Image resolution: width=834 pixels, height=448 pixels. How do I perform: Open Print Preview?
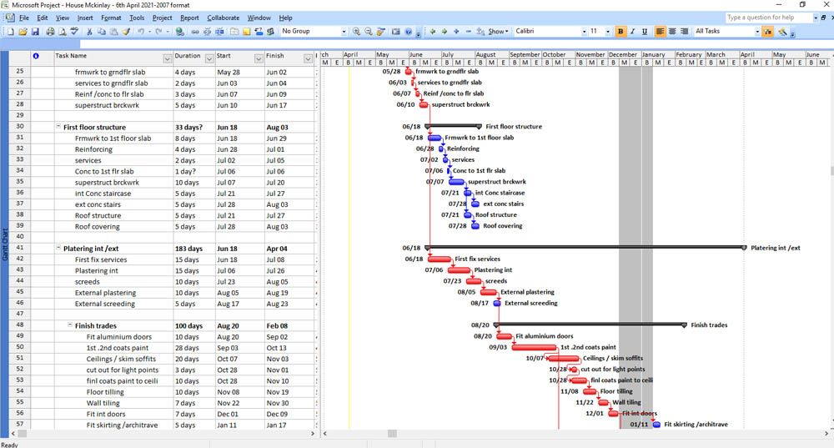(63, 32)
